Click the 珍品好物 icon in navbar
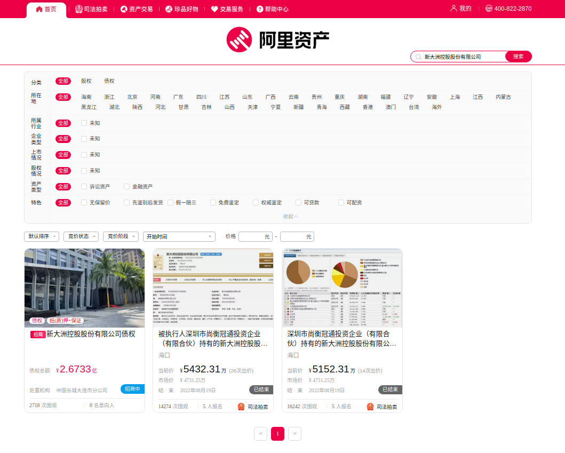 pyautogui.click(x=169, y=9)
